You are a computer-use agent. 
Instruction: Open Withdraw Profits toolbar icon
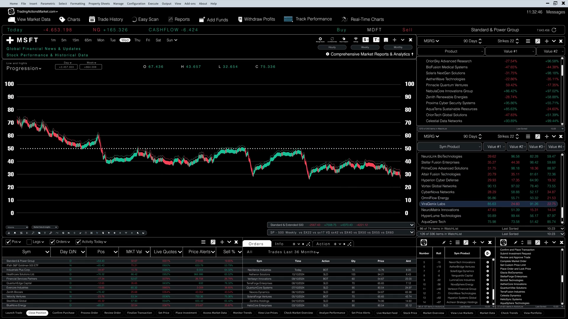pyautogui.click(x=240, y=19)
